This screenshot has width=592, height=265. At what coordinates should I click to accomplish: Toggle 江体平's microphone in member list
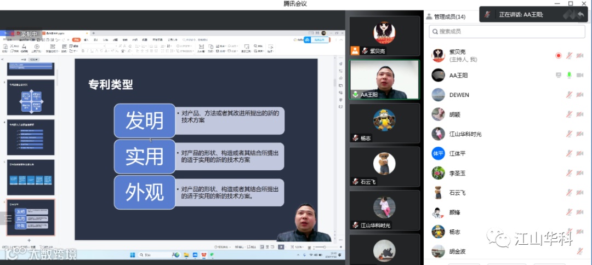click(569, 153)
